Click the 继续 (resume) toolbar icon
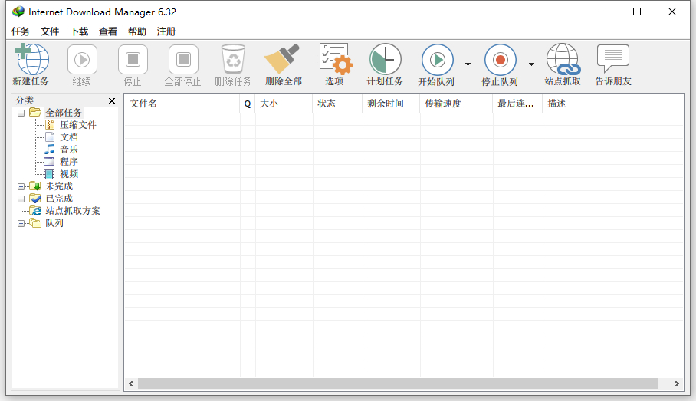This screenshot has width=696, height=401. click(x=82, y=59)
